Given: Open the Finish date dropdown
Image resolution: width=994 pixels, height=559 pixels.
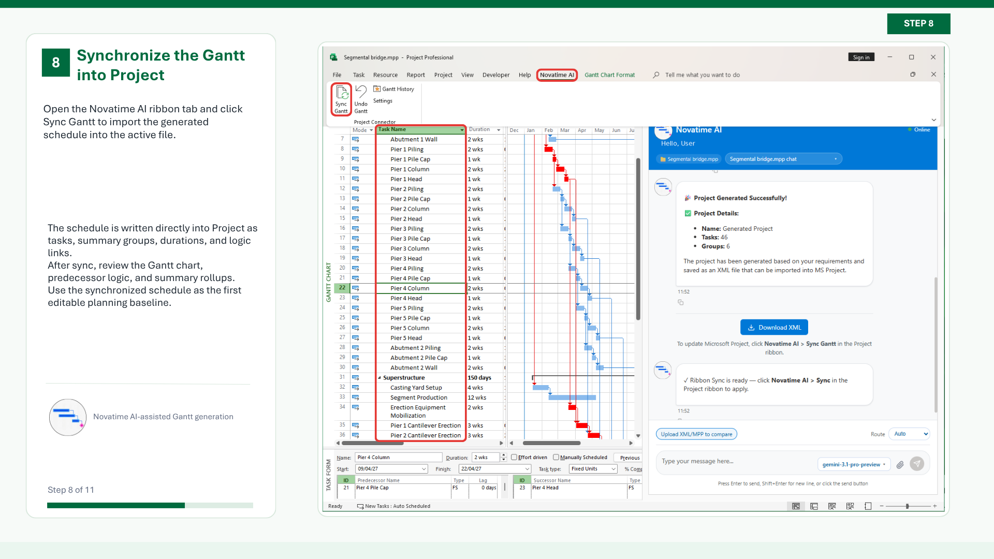Looking at the screenshot, I should pyautogui.click(x=528, y=469).
